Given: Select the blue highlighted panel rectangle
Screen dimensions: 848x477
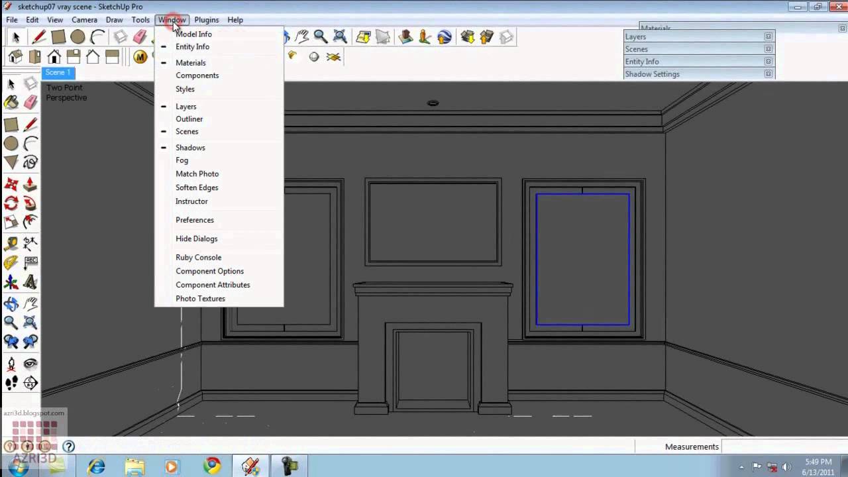Looking at the screenshot, I should (583, 259).
